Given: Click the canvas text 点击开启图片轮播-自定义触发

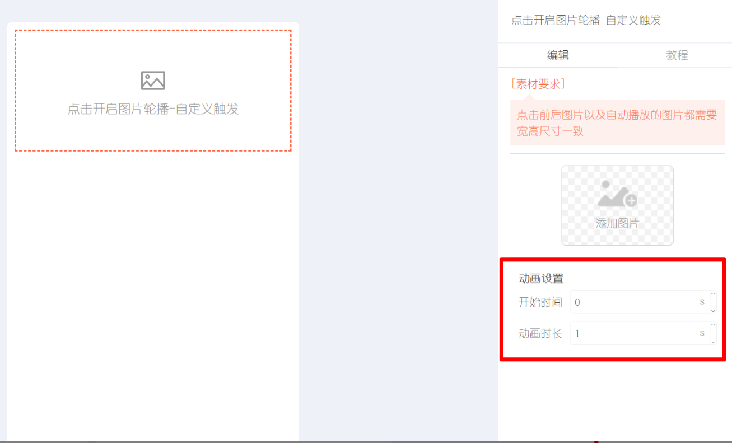Looking at the screenshot, I should 153,109.
